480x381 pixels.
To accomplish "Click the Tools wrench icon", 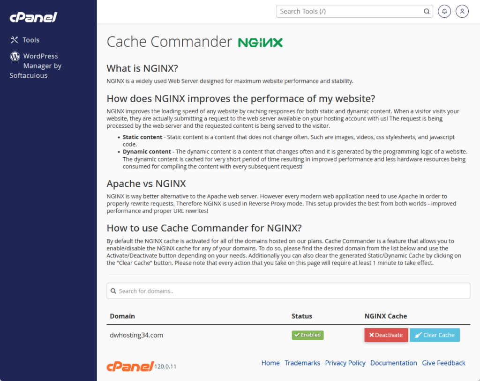I will [x=14, y=40].
